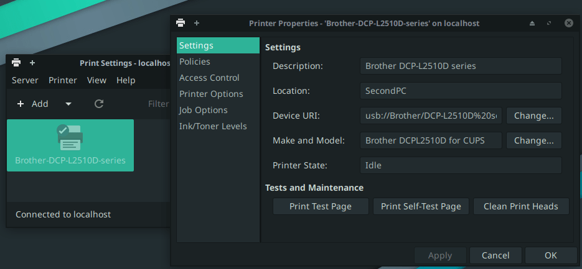Open the Job Options section
Screen dimensions: 582x269
[218, 110]
